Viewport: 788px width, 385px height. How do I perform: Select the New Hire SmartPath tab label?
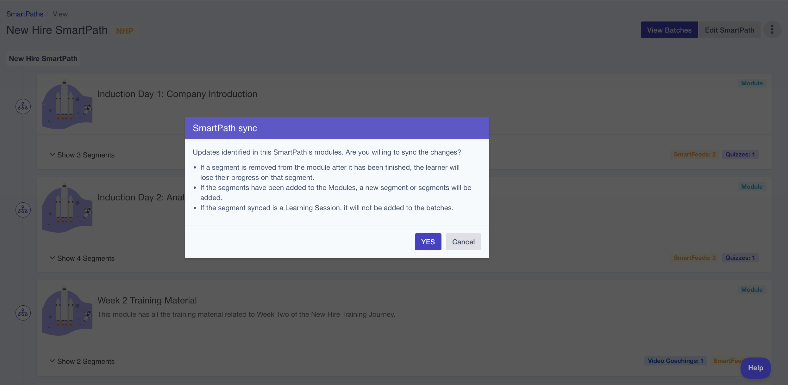[43, 58]
